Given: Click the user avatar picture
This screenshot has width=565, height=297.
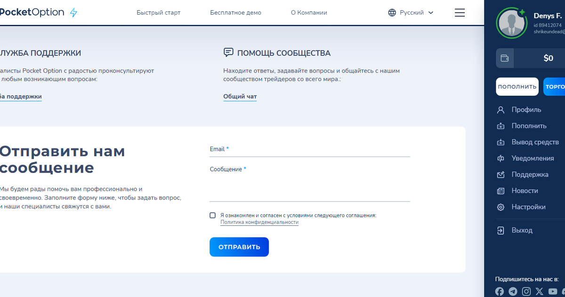Looking at the screenshot, I should (x=511, y=24).
